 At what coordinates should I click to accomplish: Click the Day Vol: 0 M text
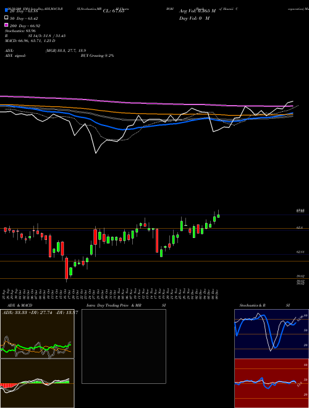coord(194,18)
